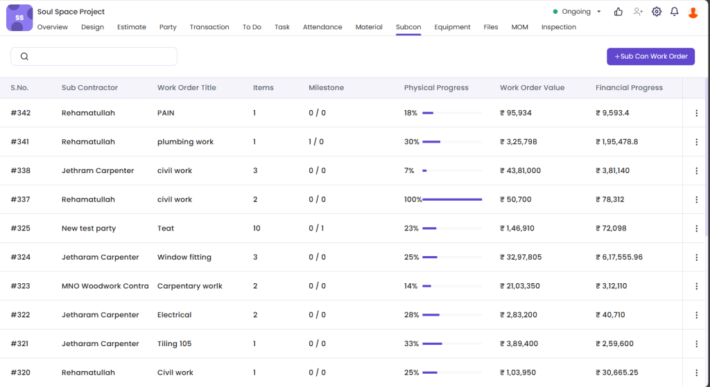
Task: Open three-dot menu for Tiling 105 row
Action: pos(696,343)
